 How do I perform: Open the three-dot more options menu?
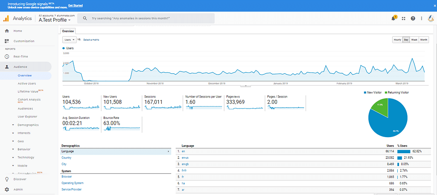point(422,18)
